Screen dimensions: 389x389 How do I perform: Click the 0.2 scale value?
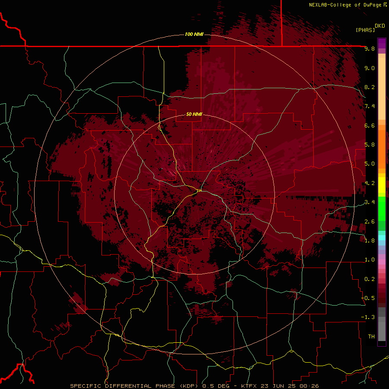pos(370,279)
